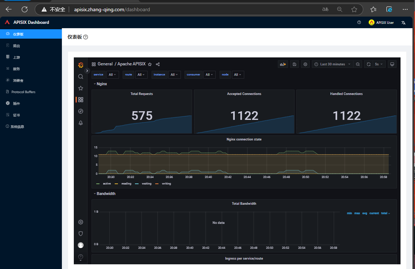
Task: Open browser favorites list
Action: point(373,9)
